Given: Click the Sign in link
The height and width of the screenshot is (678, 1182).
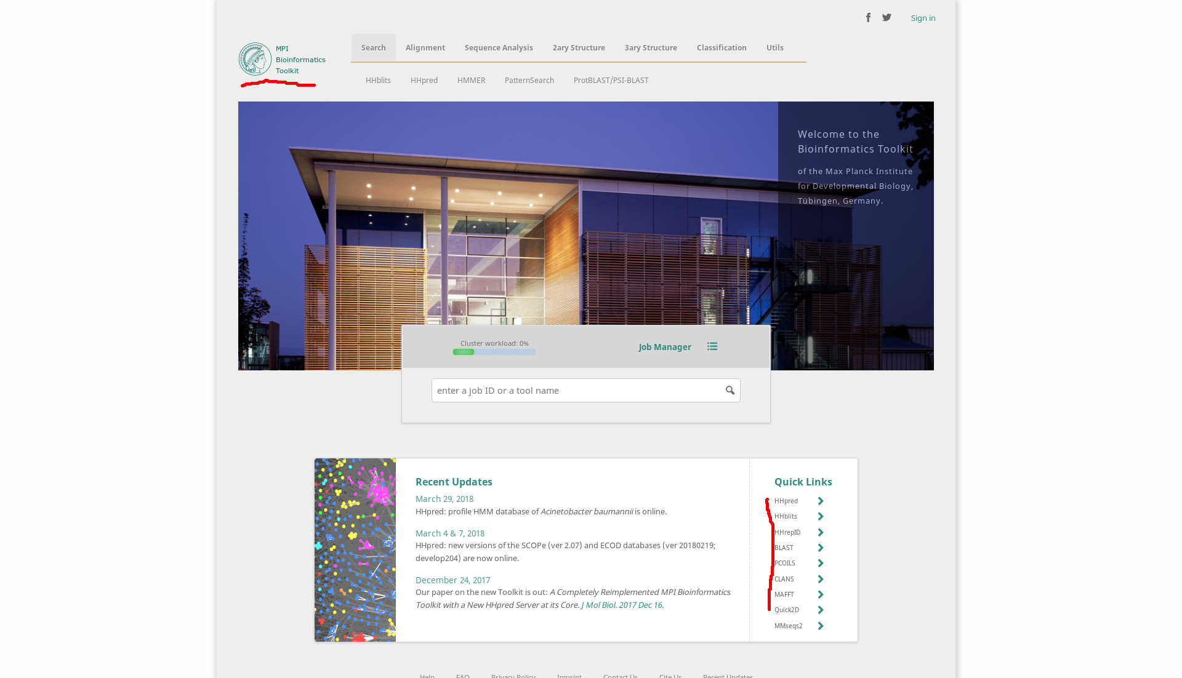Looking at the screenshot, I should click(923, 18).
